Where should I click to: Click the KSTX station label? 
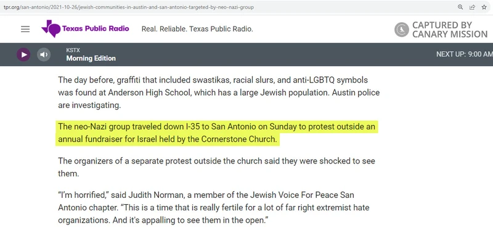(73, 50)
